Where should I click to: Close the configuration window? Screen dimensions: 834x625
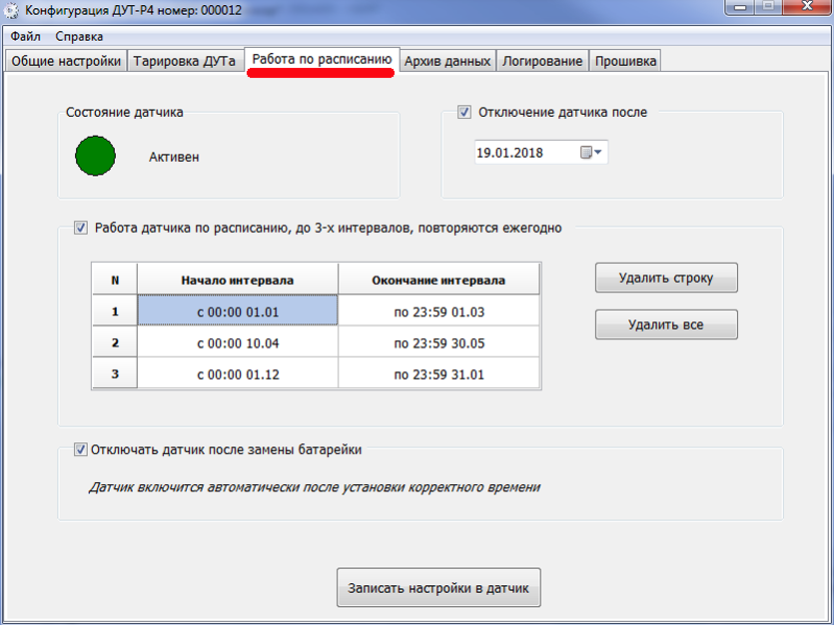pos(808,7)
